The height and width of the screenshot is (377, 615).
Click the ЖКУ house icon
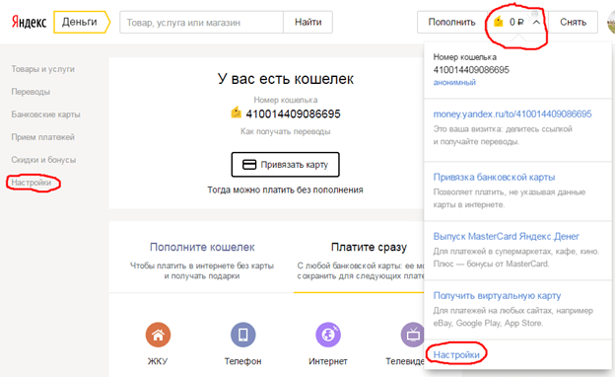[158, 335]
